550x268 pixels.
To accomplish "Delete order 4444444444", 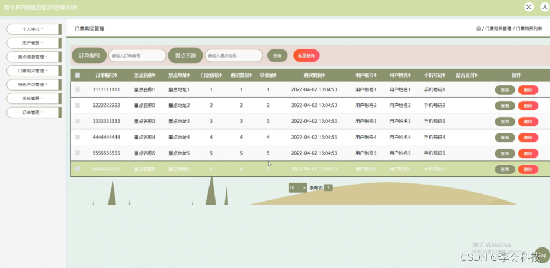I will point(528,138).
